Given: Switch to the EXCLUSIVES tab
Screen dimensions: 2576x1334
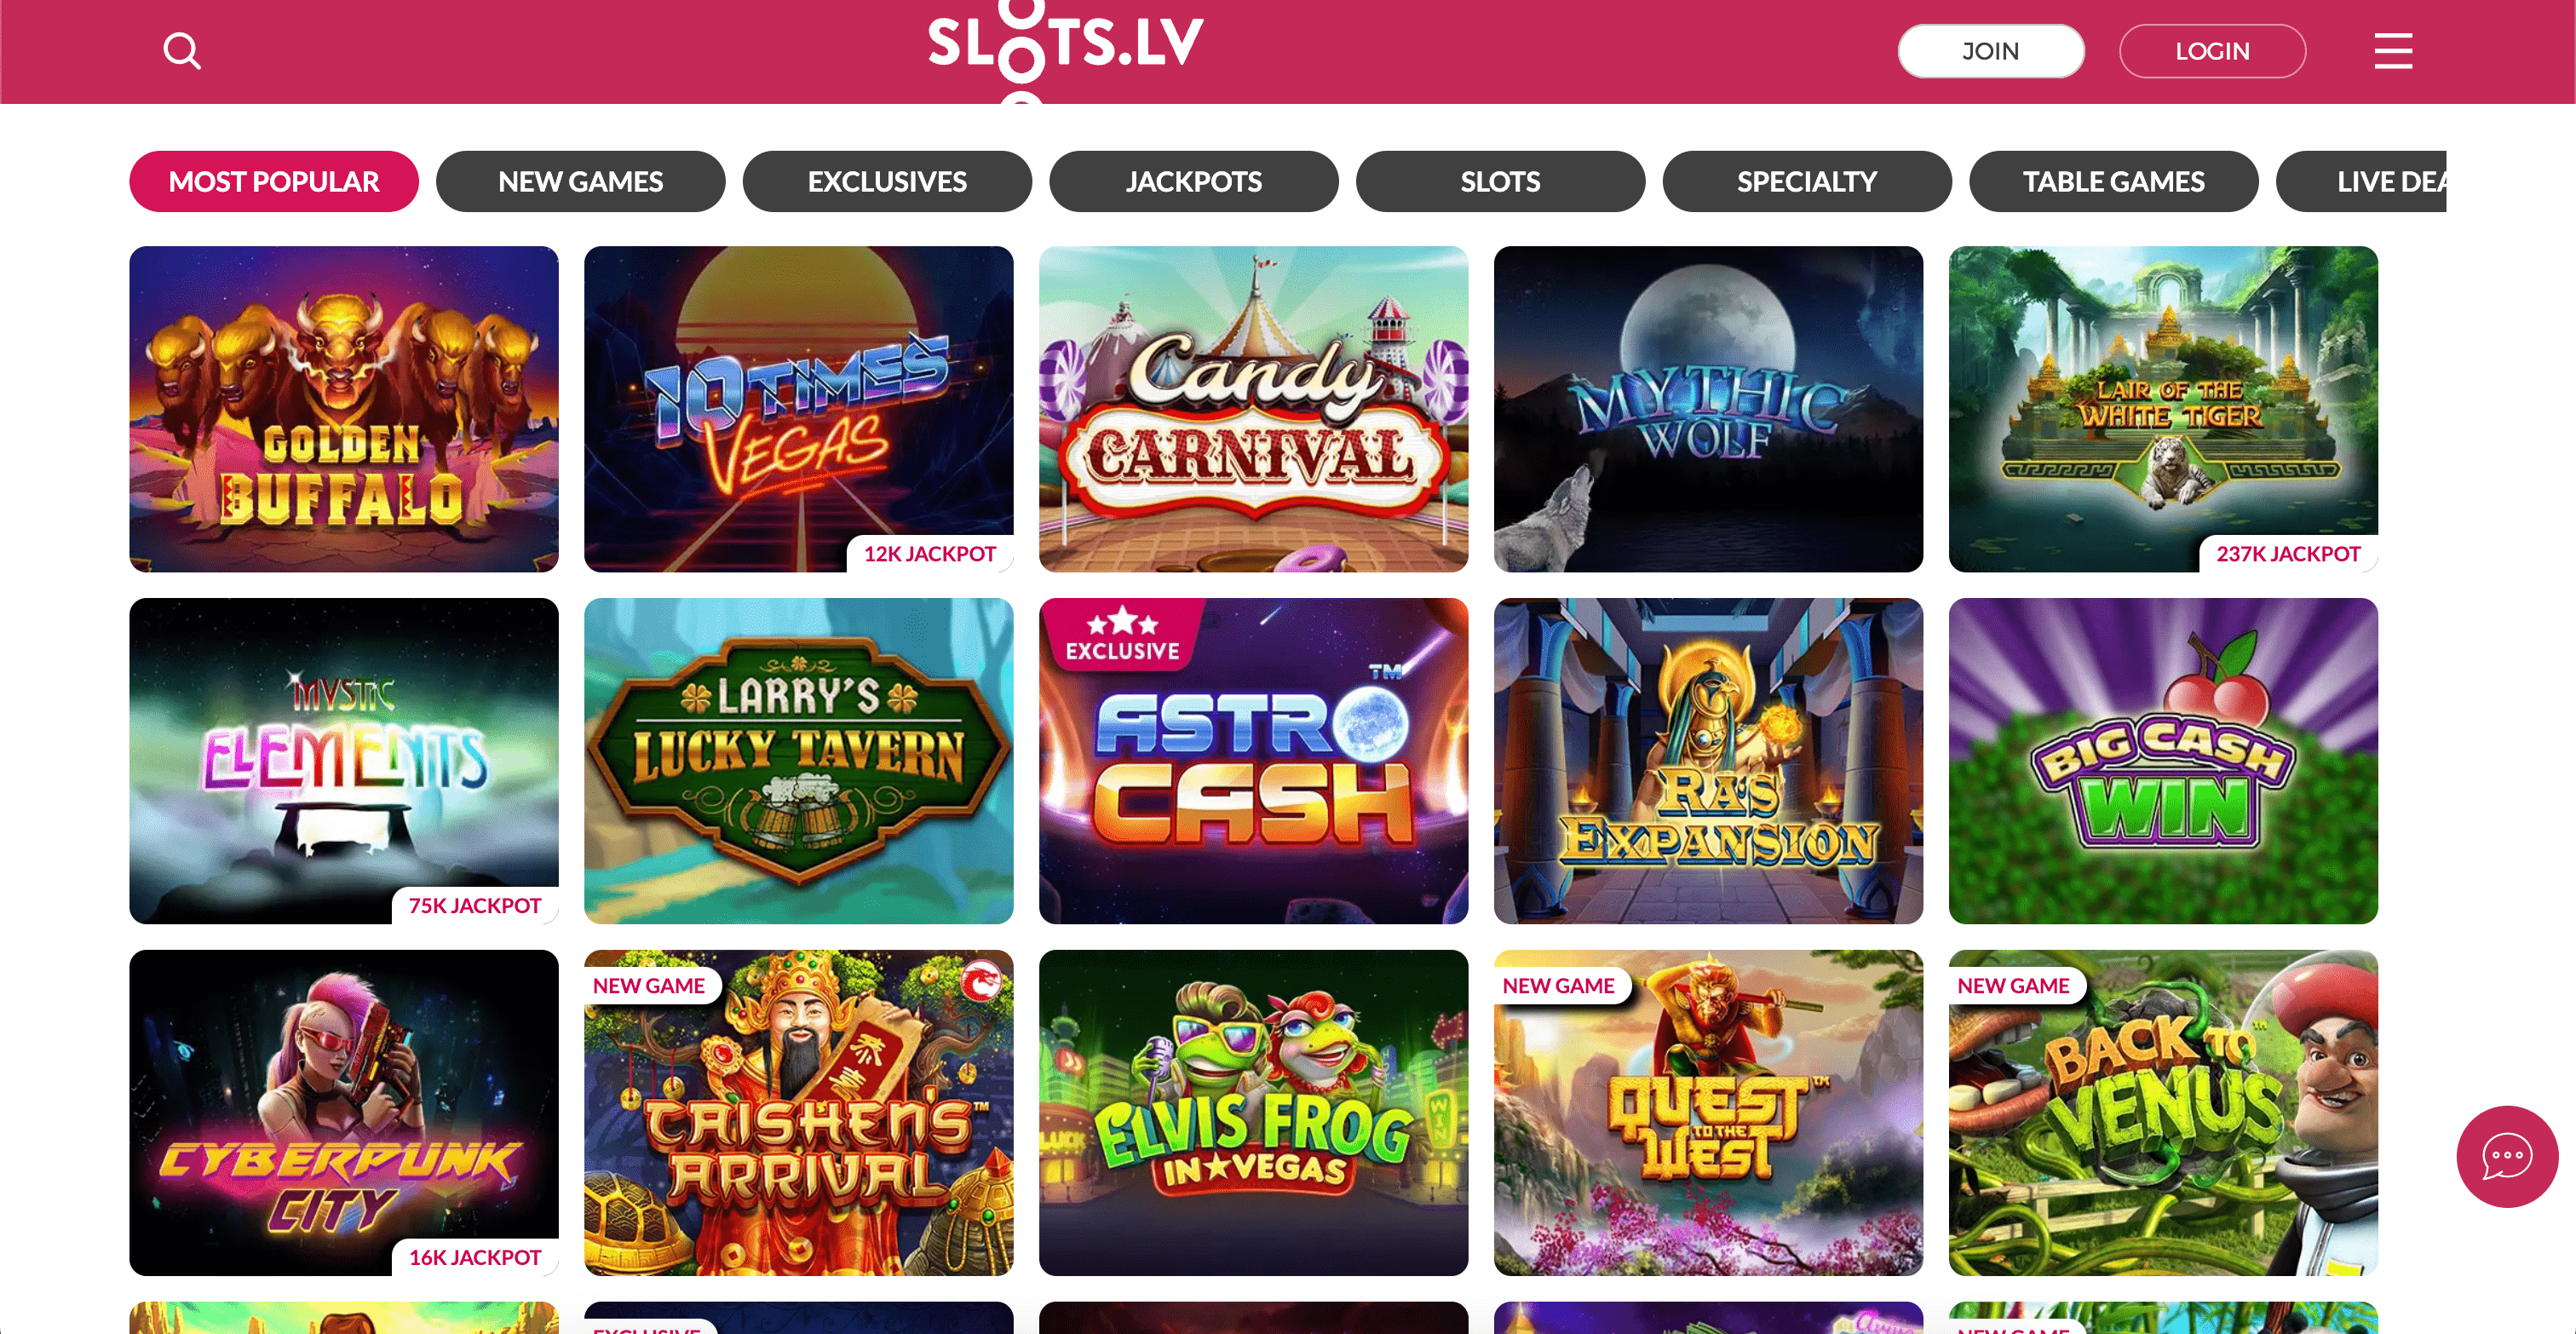Looking at the screenshot, I should pos(887,181).
